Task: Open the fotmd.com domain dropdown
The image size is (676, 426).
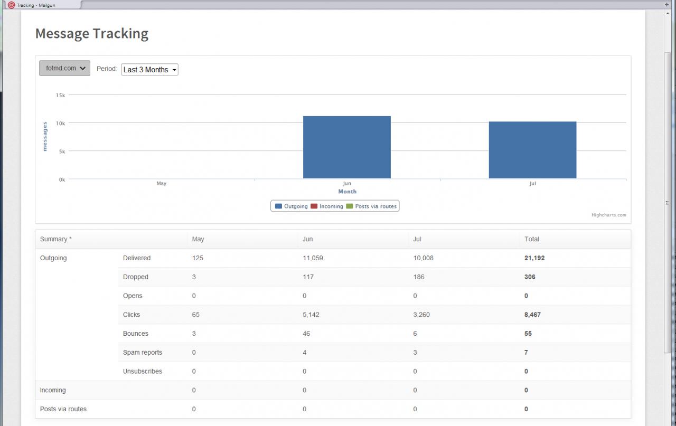Action: point(64,68)
